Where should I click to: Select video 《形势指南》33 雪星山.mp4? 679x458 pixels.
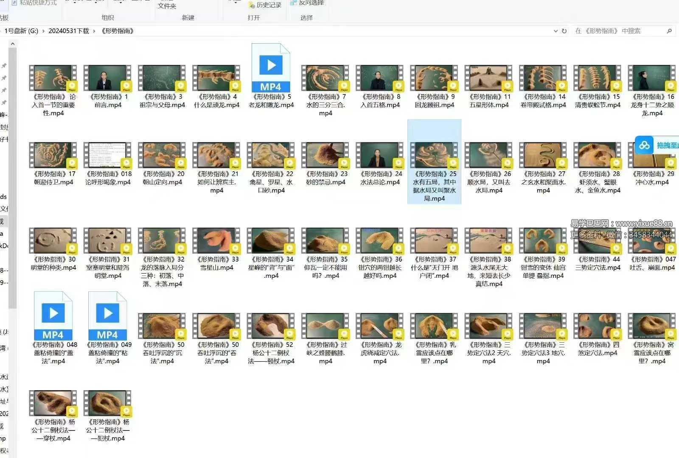(x=216, y=241)
